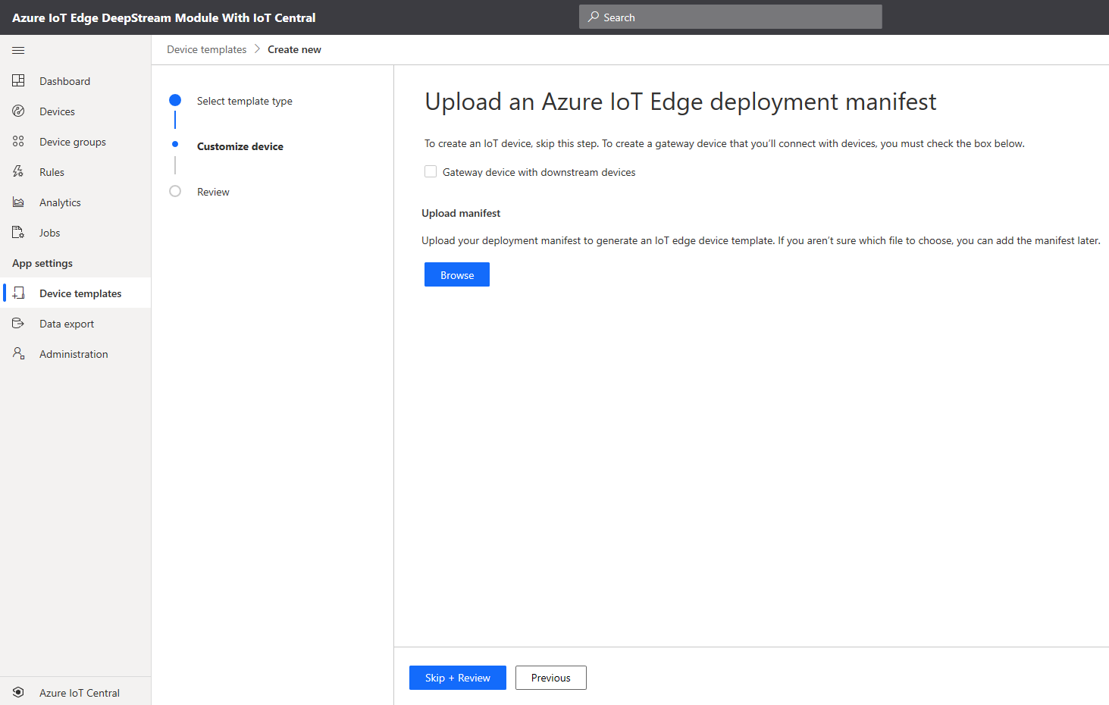Select the Review step
Screen dimensions: 1109x705
point(213,192)
